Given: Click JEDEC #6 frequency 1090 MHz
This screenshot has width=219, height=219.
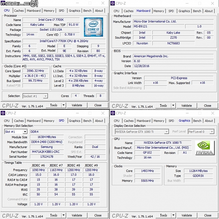Looking at the screenshot, I should (x=38, y=170).
